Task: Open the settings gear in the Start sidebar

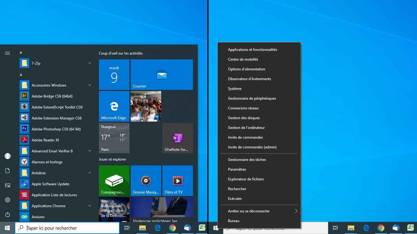Action: click(x=8, y=200)
